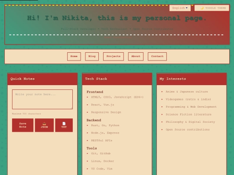The image size is (234, 175).
Task: Click the 'Rust, Go, Python' list item
Action: [105, 125]
